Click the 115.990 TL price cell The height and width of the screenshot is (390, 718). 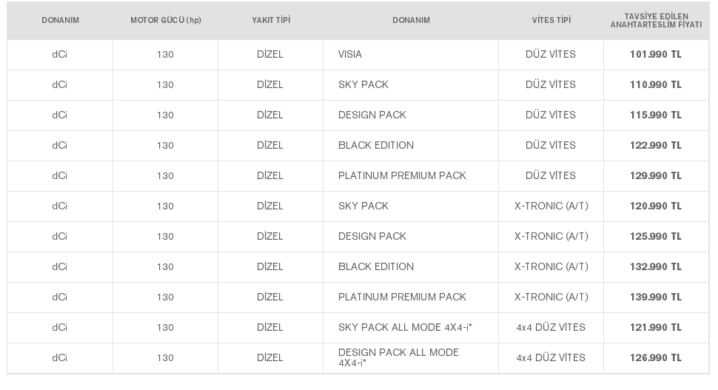(656, 115)
